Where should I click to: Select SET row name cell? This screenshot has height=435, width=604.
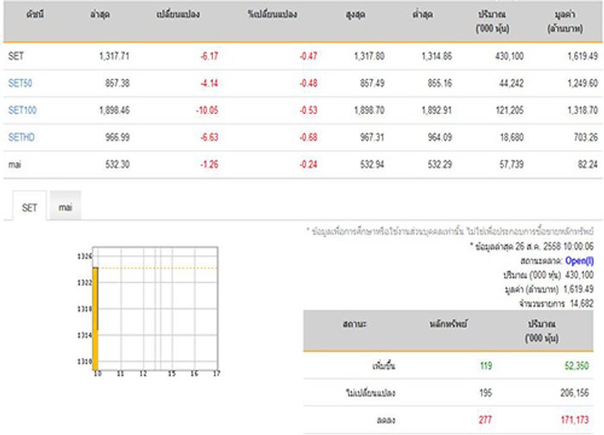16,56
